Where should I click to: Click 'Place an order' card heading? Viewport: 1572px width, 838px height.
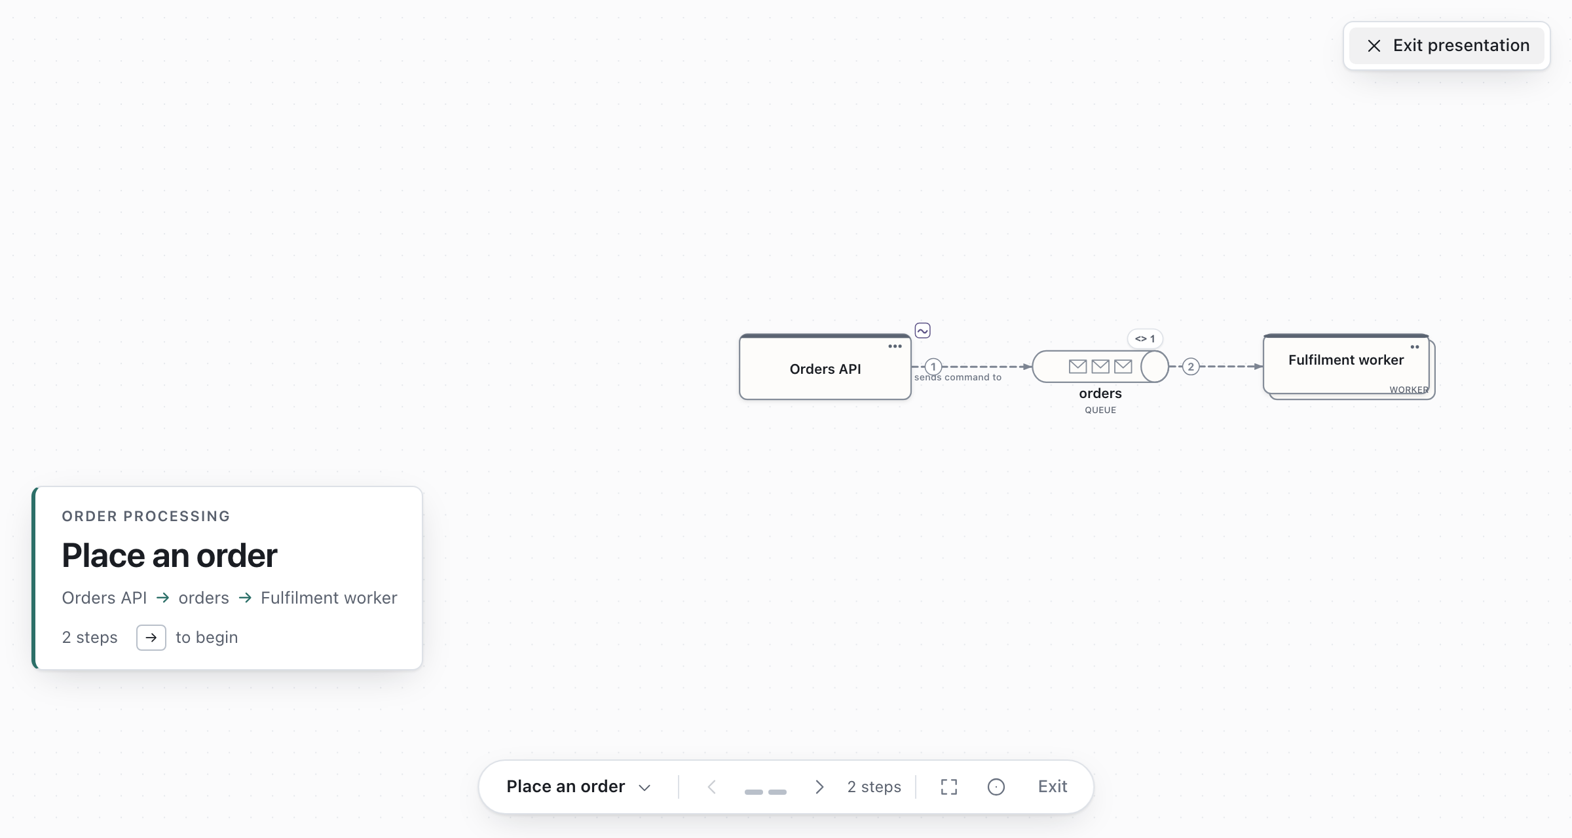tap(170, 556)
